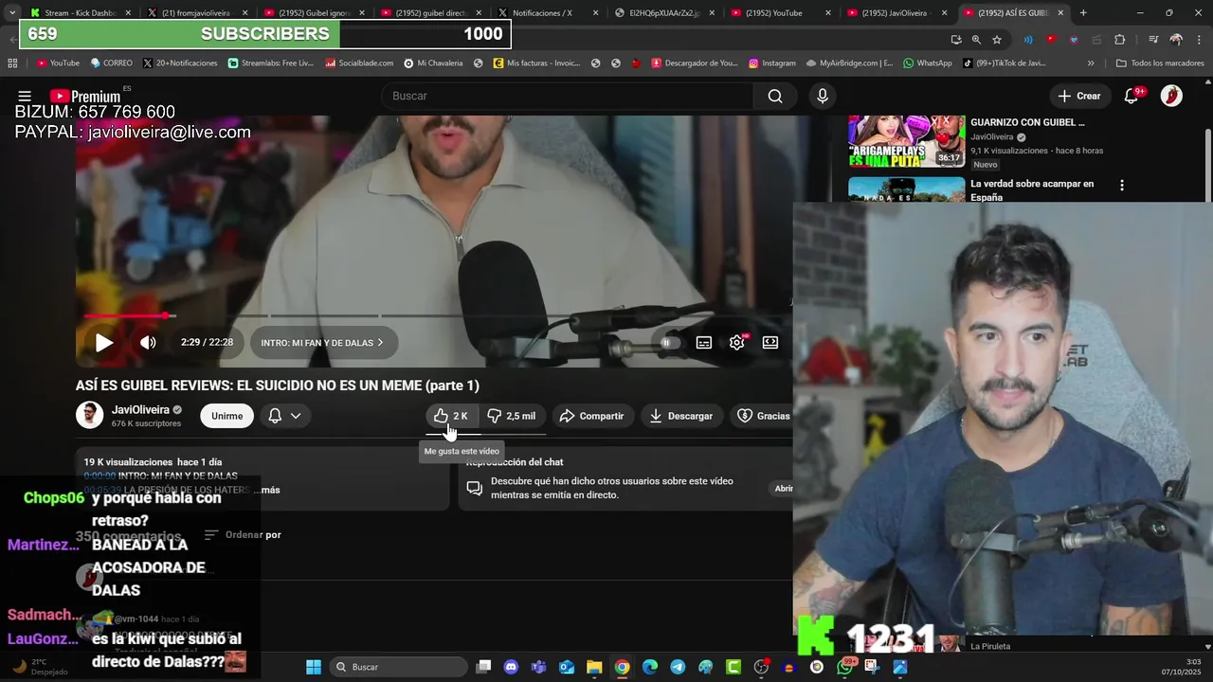Screen dimensions: 1213x682
Task: Open the account avatar menu
Action: point(1171,96)
